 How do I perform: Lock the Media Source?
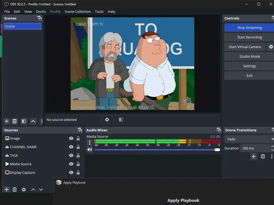click(78, 164)
